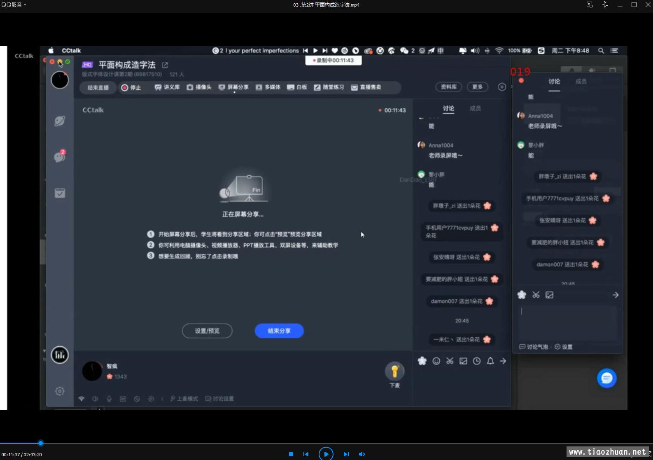
Task: Switch to the 成员 tab in main window
Action: (x=475, y=108)
